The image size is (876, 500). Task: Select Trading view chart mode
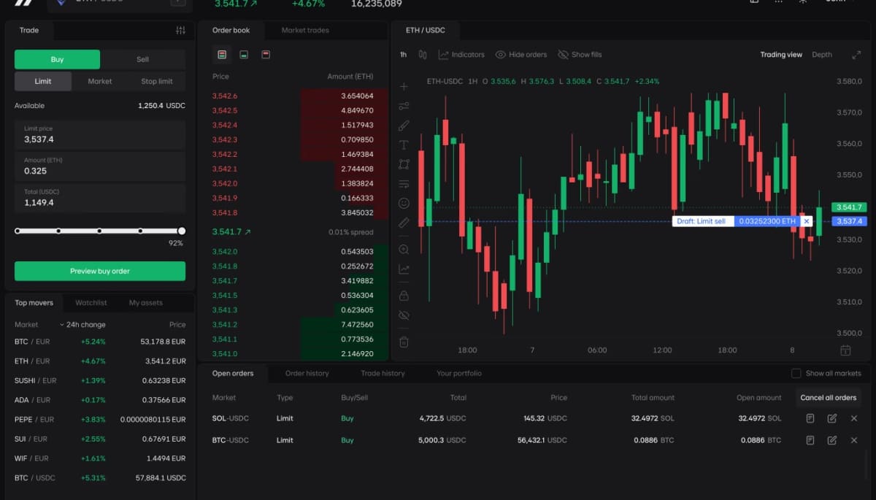[x=781, y=55]
